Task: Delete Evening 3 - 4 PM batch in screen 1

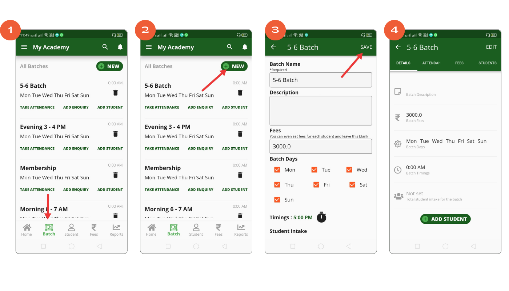Action: pos(116,134)
